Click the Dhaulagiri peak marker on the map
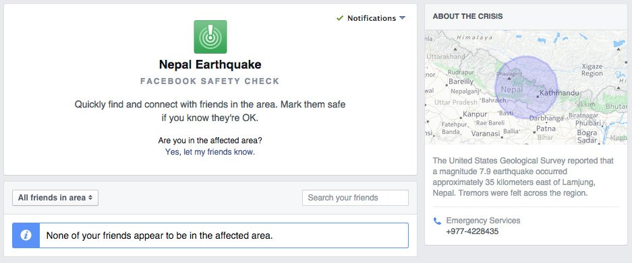This screenshot has width=632, height=263. 509,79
